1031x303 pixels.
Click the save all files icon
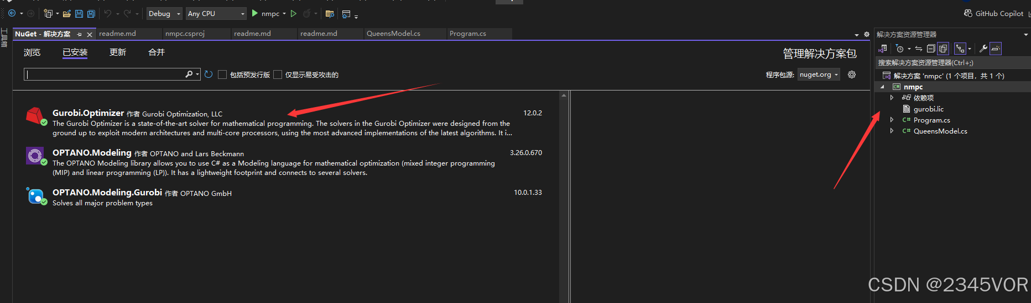91,13
